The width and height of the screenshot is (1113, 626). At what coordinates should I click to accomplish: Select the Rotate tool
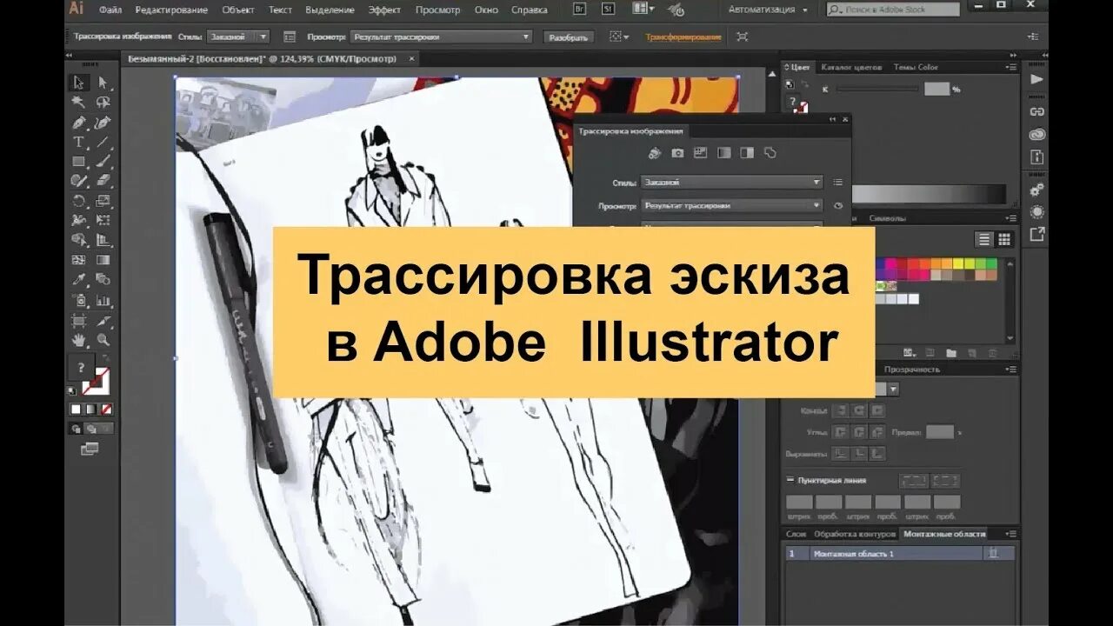pos(79,201)
